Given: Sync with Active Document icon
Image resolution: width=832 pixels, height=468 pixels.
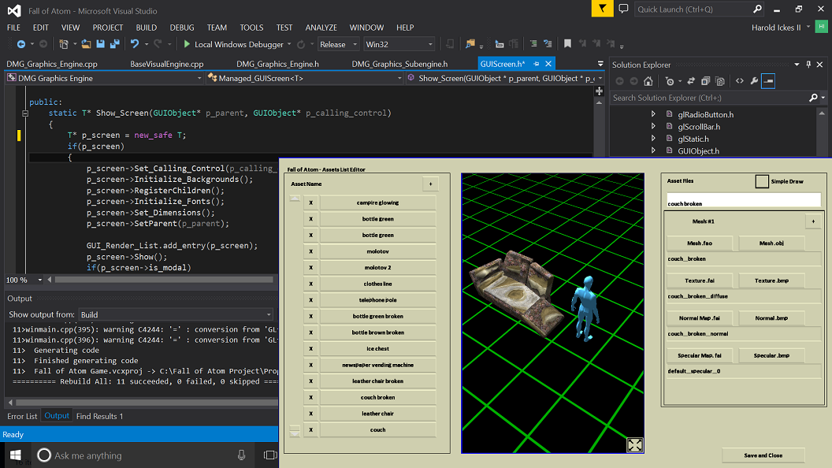Looking at the screenshot, I should (691, 81).
